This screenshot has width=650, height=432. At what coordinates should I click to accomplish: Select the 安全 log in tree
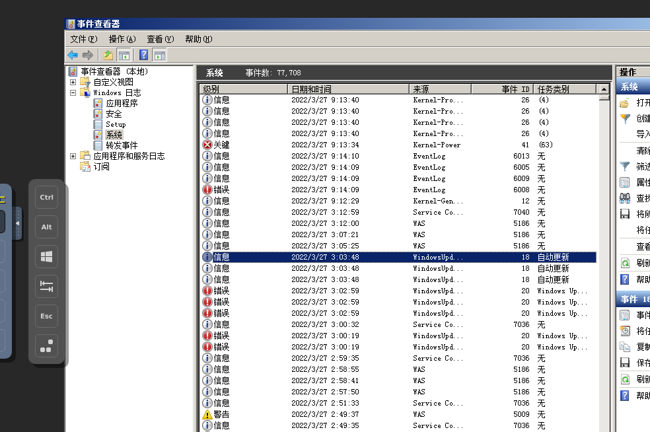[x=114, y=114]
